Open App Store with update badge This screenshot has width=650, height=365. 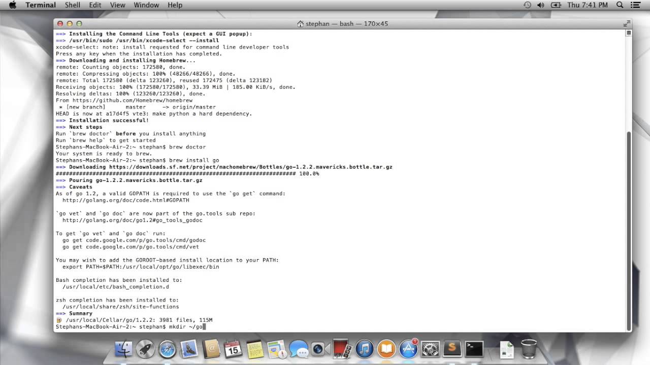coord(408,349)
